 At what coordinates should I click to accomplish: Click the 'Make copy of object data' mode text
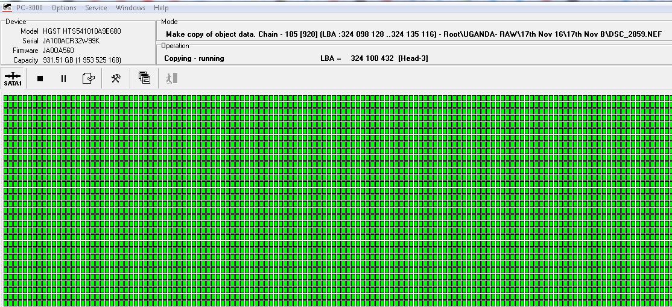pos(210,34)
